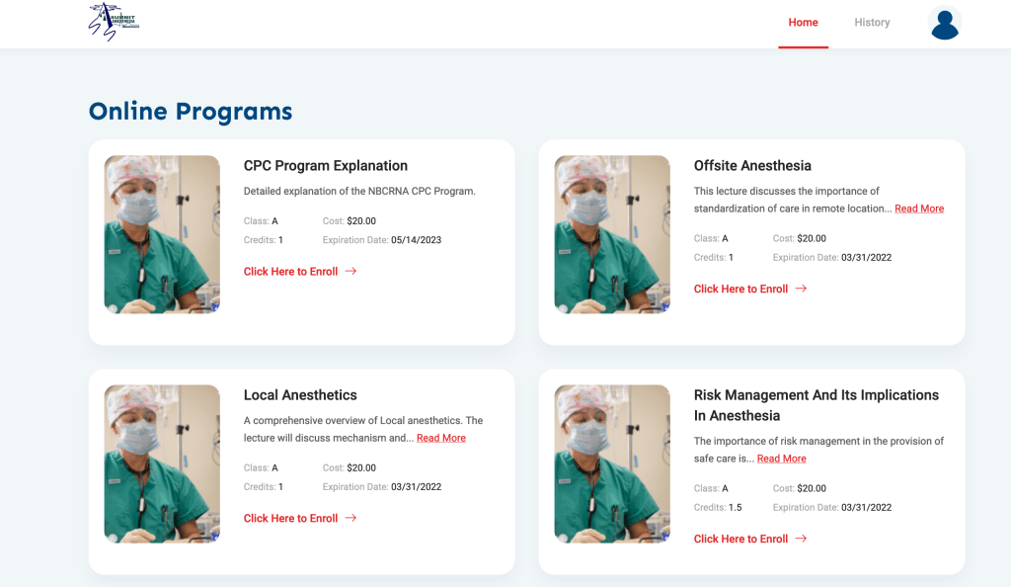Click the arrow next to Offsite Anesthesia enroll link
This screenshot has width=1011, height=587.
(803, 289)
